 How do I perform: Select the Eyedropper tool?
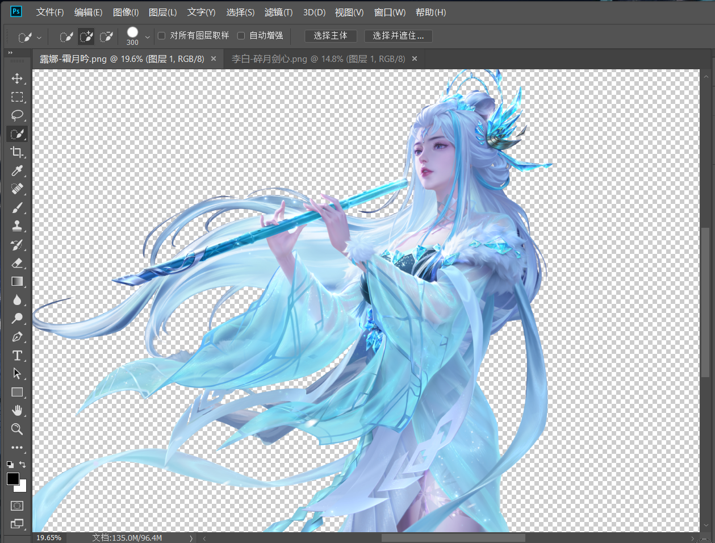point(17,171)
